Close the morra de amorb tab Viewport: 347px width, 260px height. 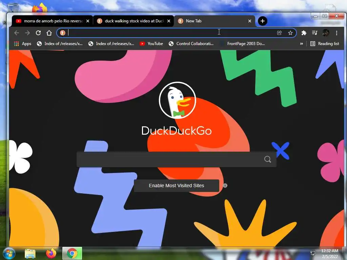click(x=88, y=21)
